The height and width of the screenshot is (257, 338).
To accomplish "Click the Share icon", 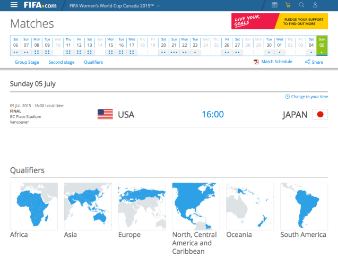I will click(x=308, y=62).
